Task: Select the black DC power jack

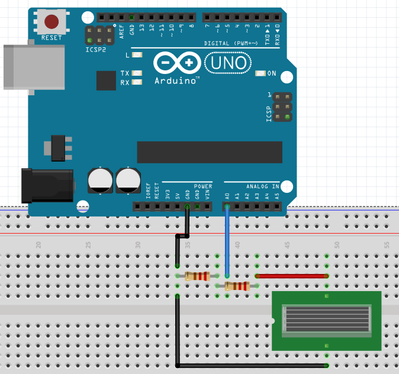Action: pyautogui.click(x=47, y=186)
